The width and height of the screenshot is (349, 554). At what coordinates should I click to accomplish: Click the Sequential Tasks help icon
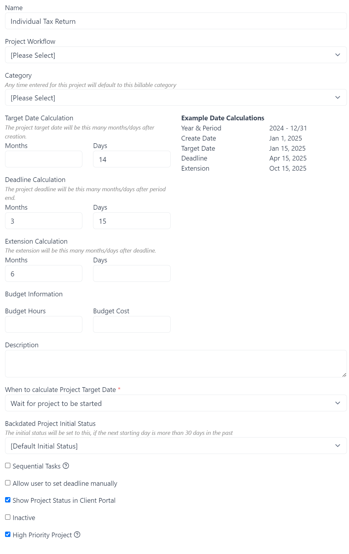[66, 466]
